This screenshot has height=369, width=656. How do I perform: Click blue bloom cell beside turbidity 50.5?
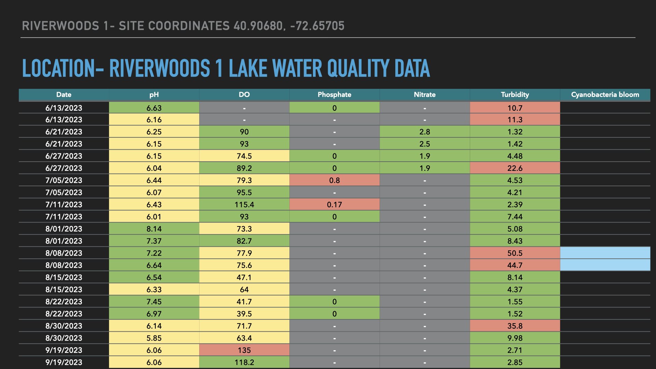coord(605,253)
